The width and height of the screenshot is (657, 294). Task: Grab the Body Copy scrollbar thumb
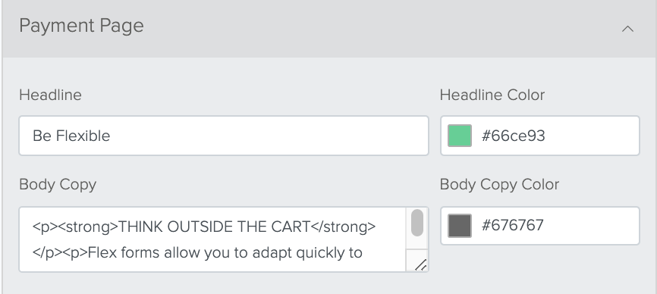tap(417, 223)
